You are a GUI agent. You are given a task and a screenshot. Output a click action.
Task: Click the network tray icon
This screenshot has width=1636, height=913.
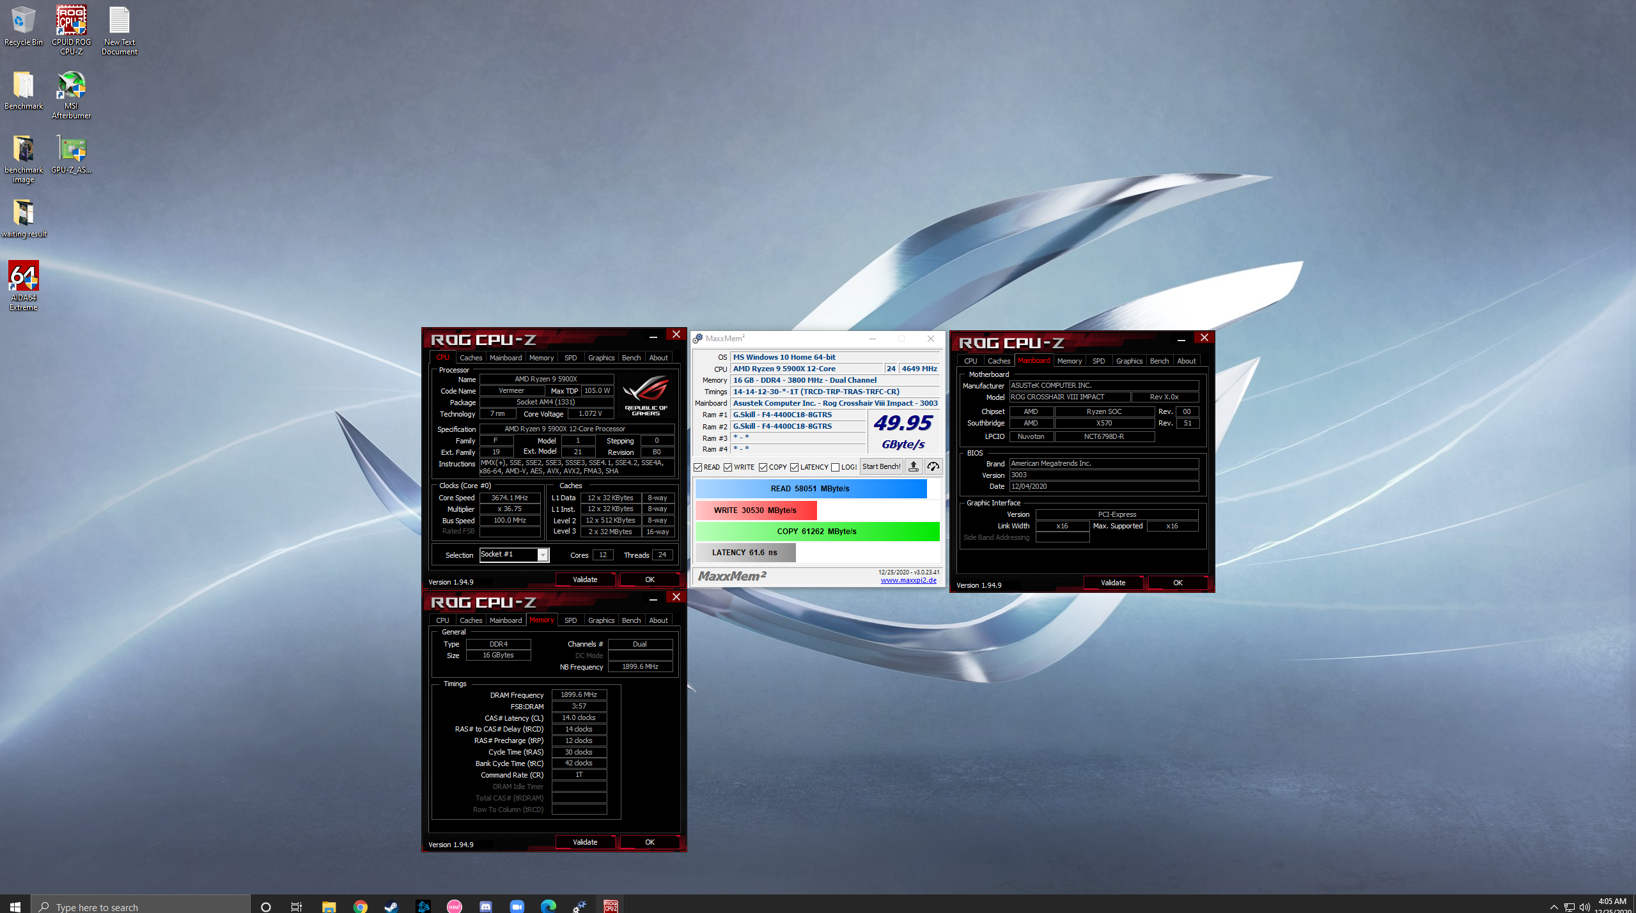[x=1569, y=907]
